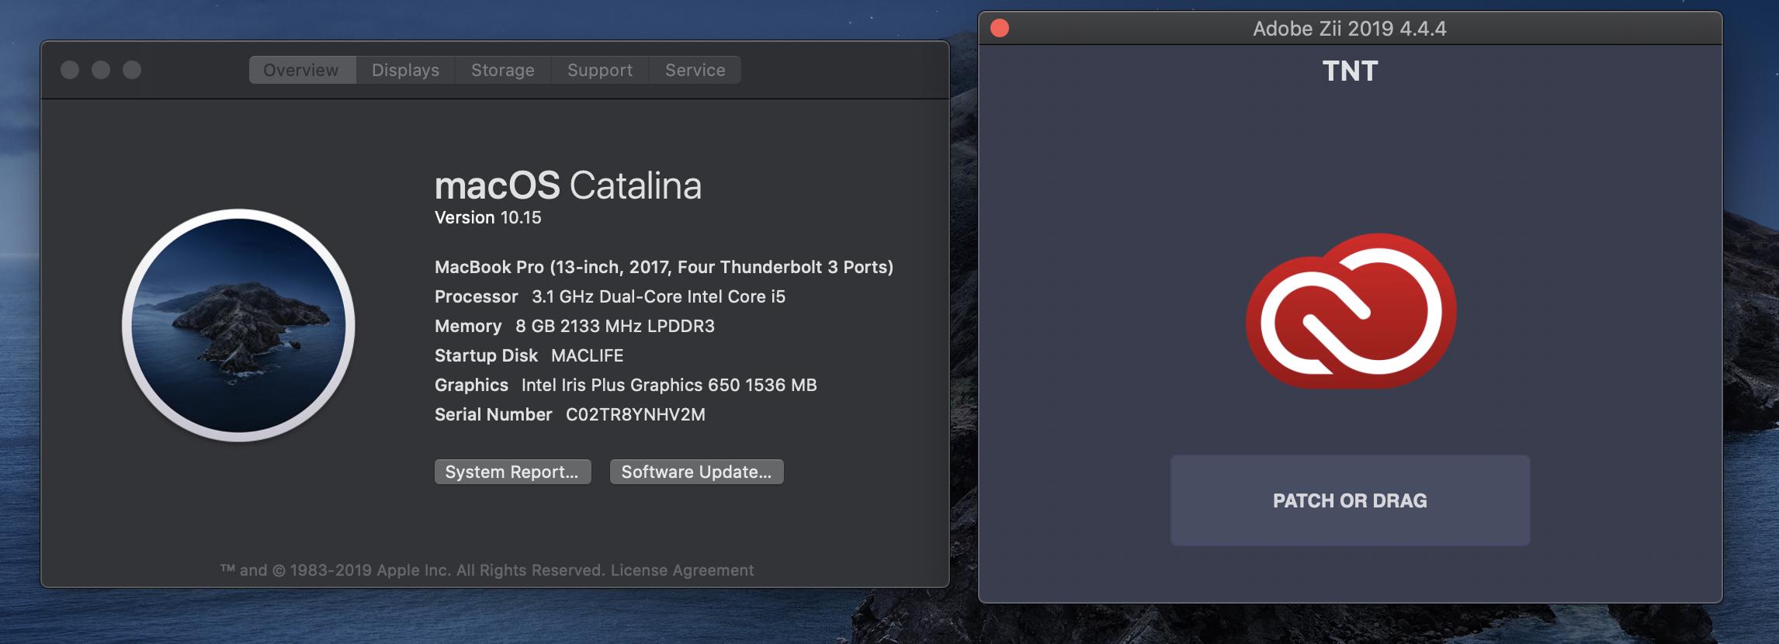The width and height of the screenshot is (1779, 644).
Task: Click the MacBook Pro model name text
Action: point(663,267)
